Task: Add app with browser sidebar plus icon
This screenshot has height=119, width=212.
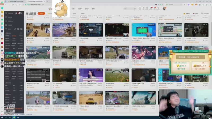Action: pos(2,107)
